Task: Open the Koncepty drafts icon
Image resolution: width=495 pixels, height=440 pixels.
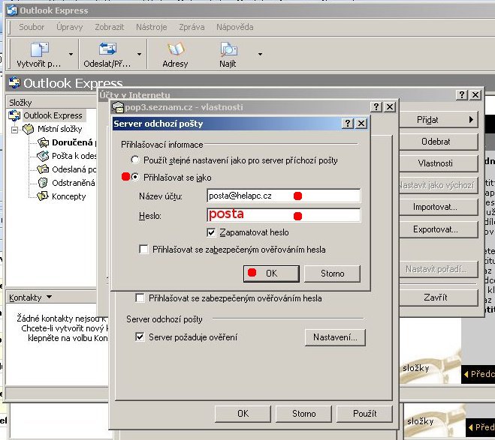Action: pyautogui.click(x=43, y=196)
